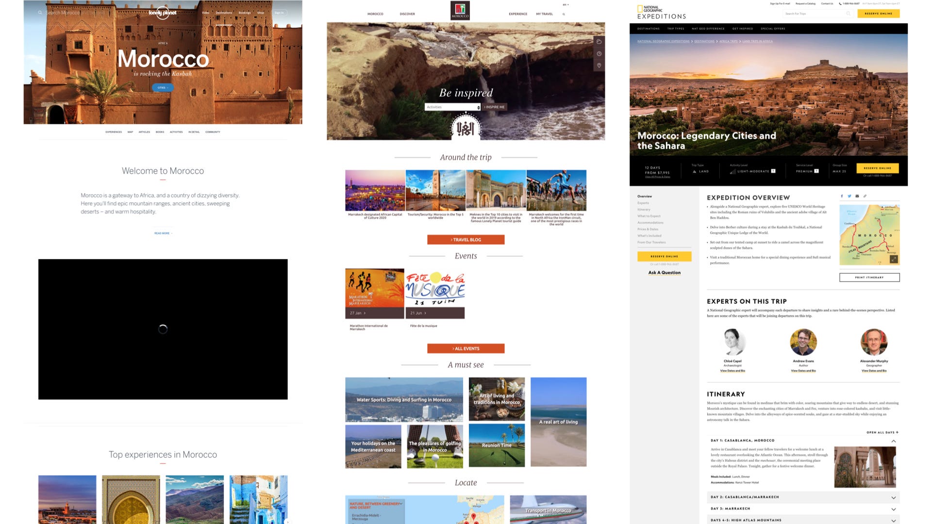Image resolution: width=932 pixels, height=524 pixels.
Task: Share the expedition via the Twitter icon
Action: [x=849, y=196]
